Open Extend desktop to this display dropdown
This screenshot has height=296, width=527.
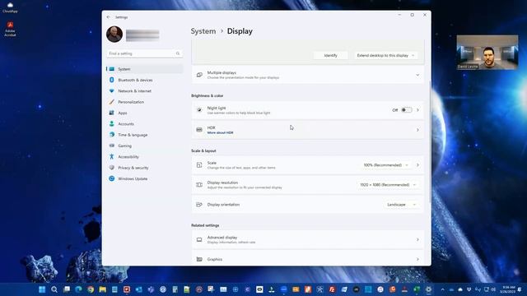pyautogui.click(x=386, y=55)
